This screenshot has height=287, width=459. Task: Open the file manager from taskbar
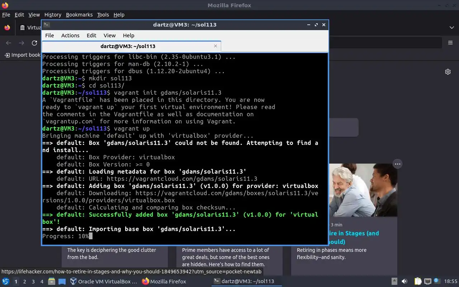click(51, 282)
